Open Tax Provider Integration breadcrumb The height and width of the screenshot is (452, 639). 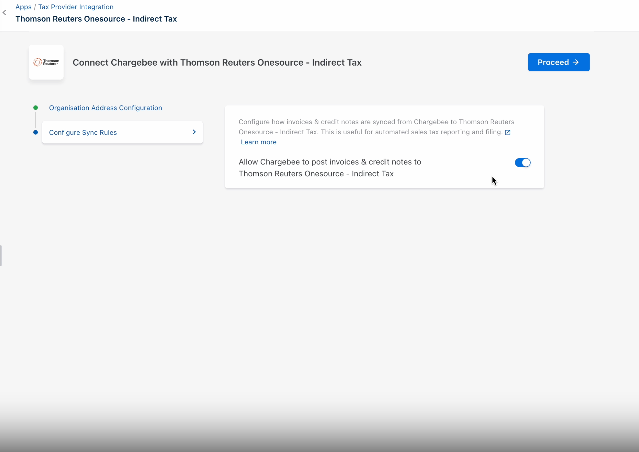[x=76, y=7]
